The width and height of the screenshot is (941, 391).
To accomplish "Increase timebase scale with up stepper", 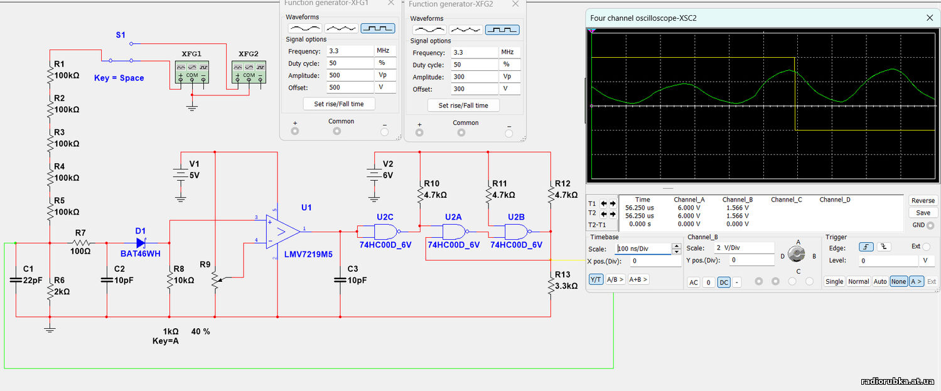I will (x=676, y=246).
